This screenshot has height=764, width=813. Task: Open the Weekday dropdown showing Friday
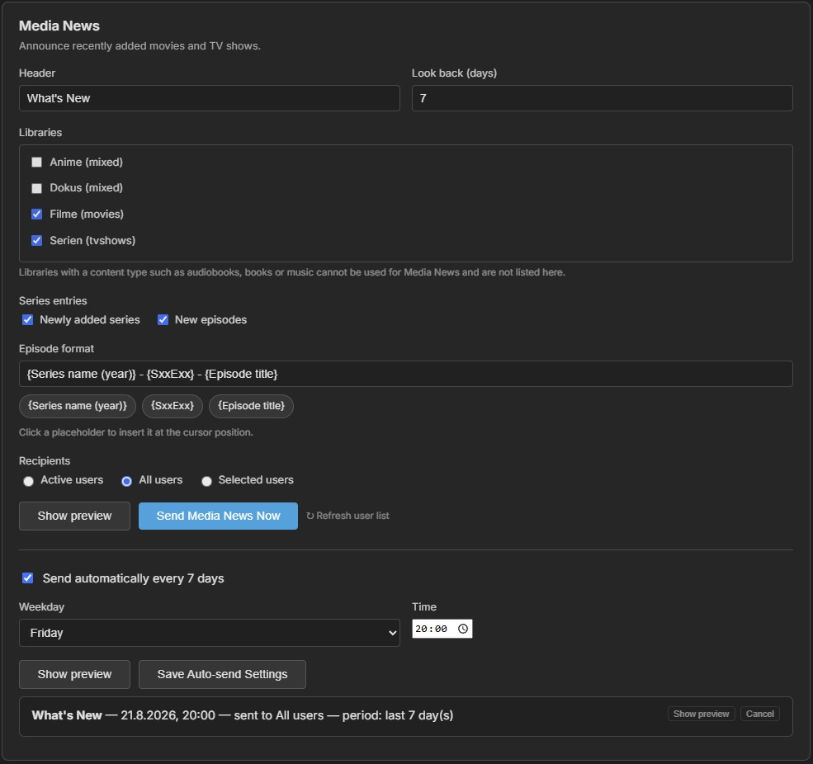(210, 633)
